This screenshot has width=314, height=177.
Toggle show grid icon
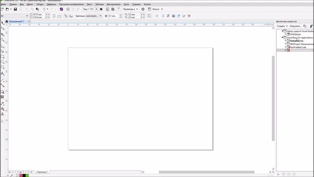click(113, 9)
